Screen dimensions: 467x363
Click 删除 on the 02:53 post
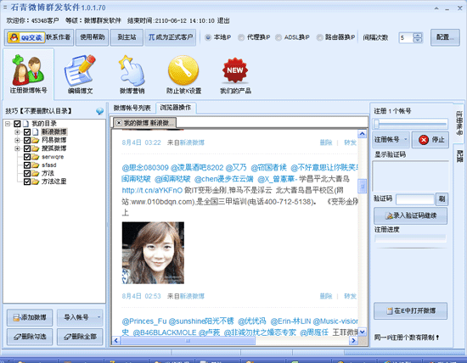point(326,296)
